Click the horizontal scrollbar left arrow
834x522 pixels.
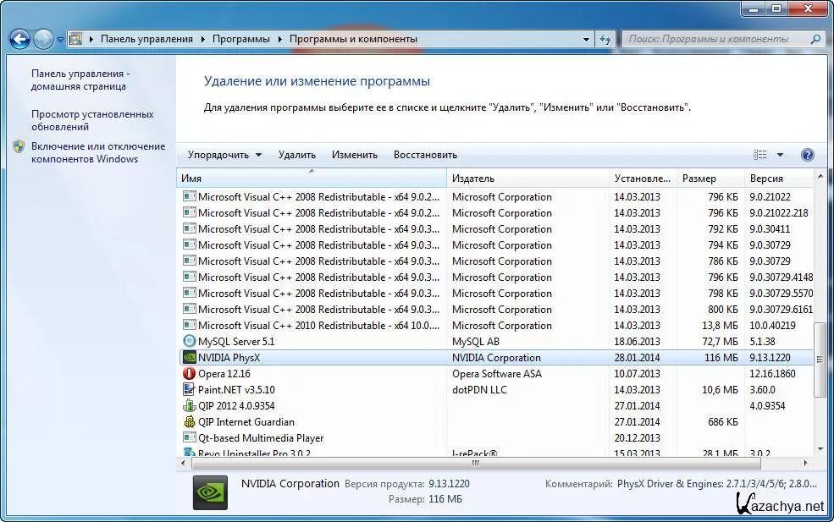point(183,463)
